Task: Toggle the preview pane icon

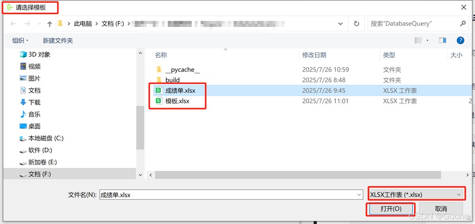Action: point(442,40)
